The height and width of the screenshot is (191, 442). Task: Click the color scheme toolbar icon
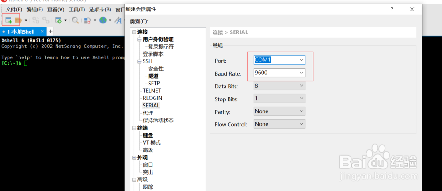pyautogui.click(x=88, y=20)
